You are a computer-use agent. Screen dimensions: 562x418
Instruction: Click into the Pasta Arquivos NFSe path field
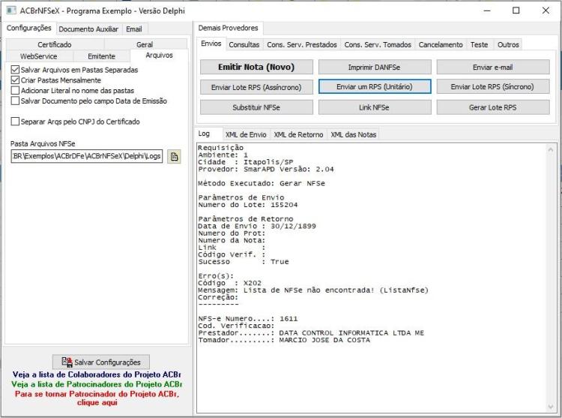pyautogui.click(x=87, y=156)
